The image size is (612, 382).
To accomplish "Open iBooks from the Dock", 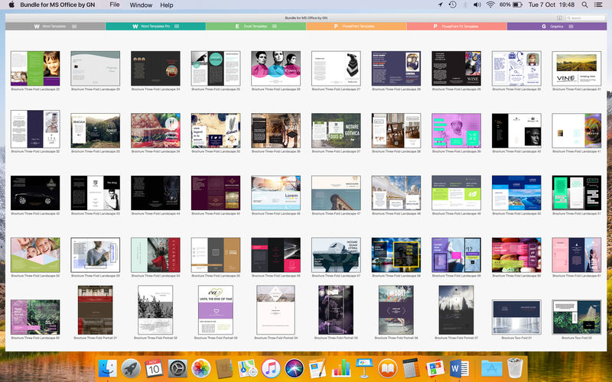I will pyautogui.click(x=388, y=368).
